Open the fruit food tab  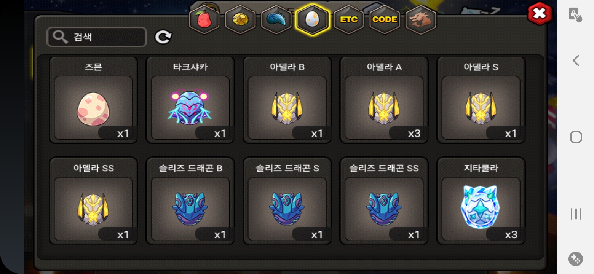pos(204,19)
